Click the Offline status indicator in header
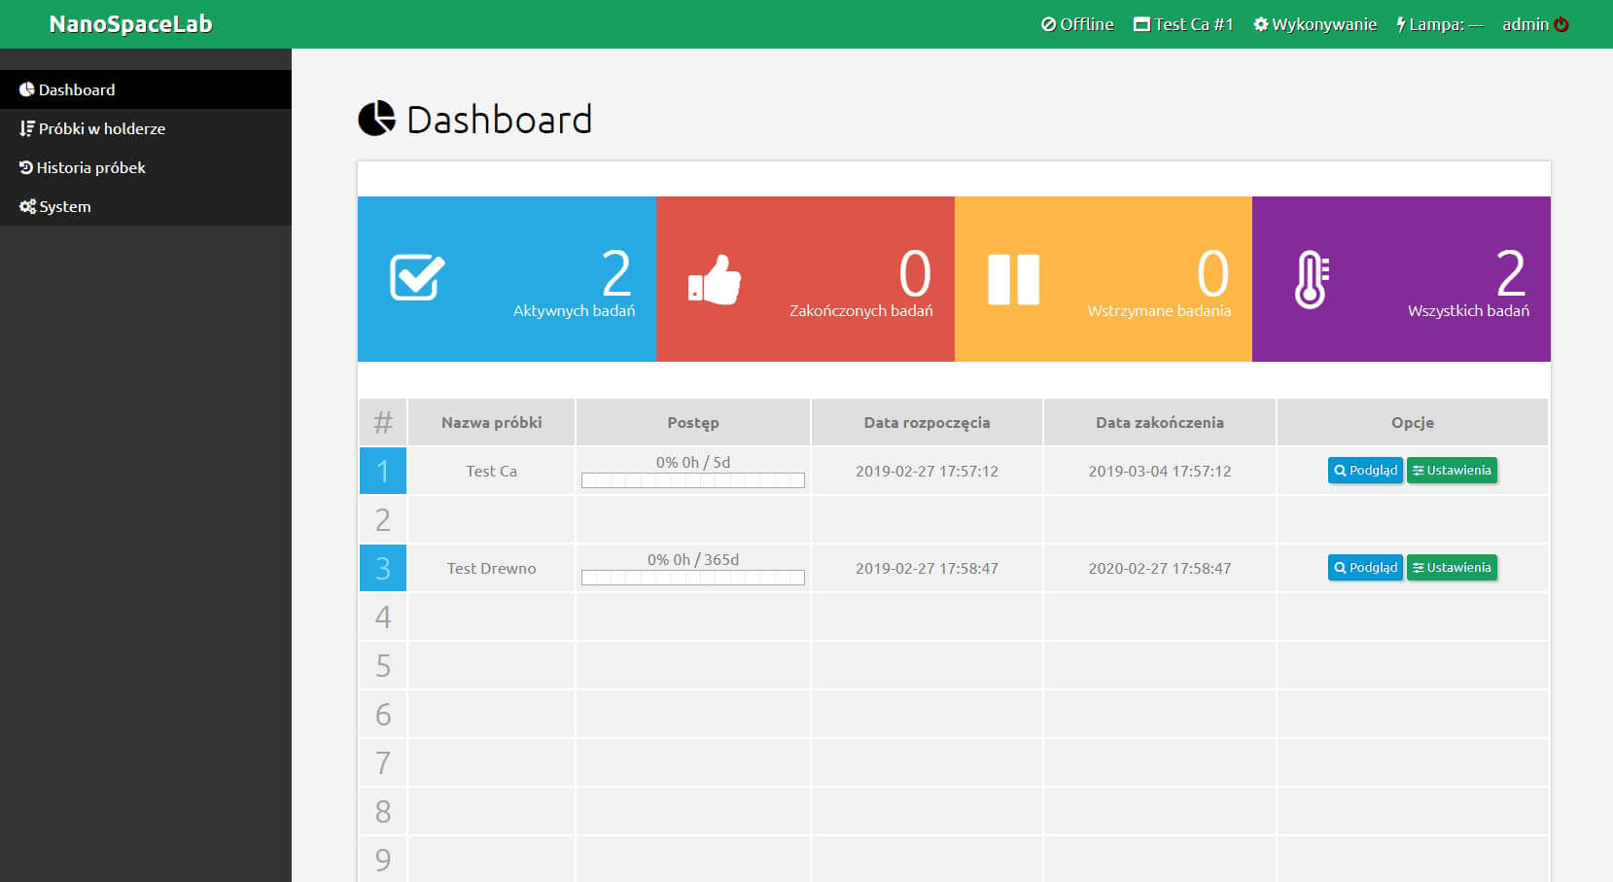 [1077, 24]
